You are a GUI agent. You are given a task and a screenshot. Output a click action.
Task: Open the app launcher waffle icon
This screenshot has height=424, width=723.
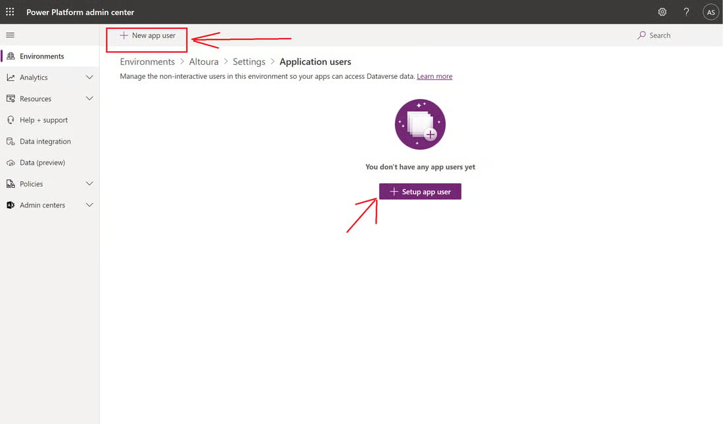tap(10, 12)
